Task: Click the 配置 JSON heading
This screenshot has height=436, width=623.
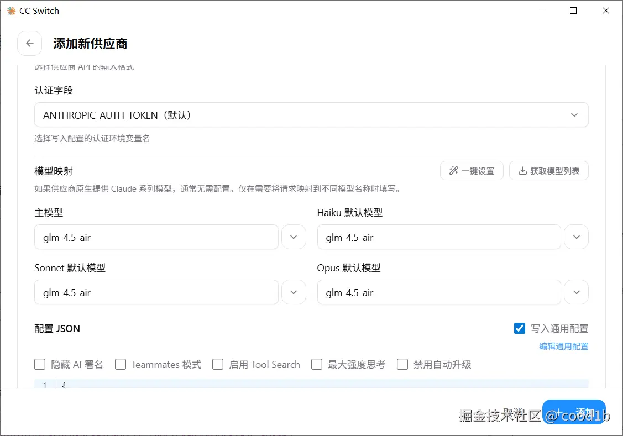Action: pos(57,329)
